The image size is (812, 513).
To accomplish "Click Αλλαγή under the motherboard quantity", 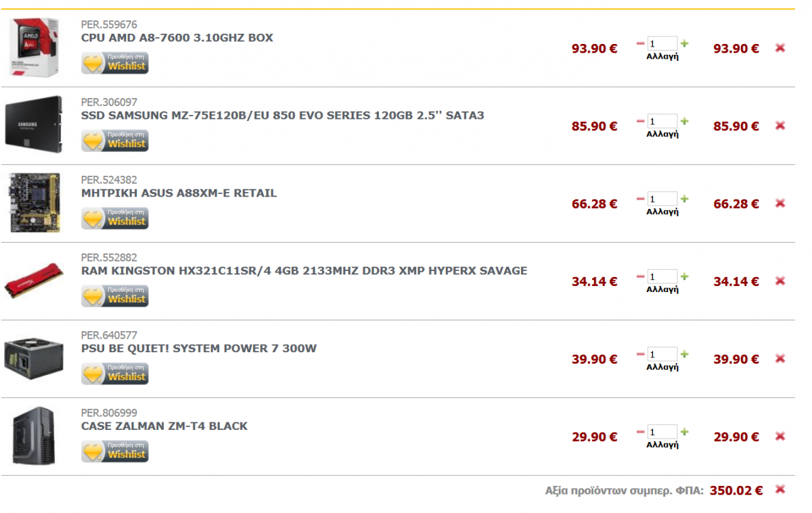I will (x=662, y=212).
